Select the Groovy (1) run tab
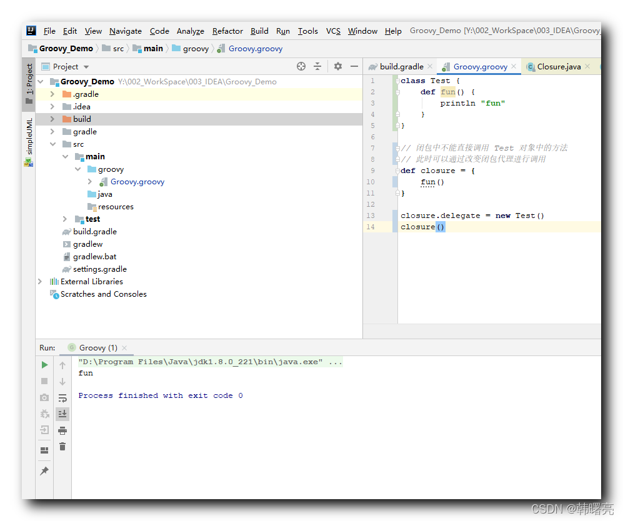 pos(97,348)
